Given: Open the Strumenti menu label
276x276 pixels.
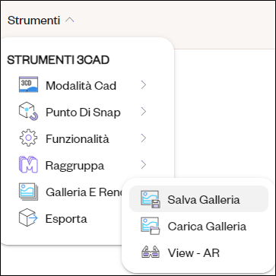Looking at the screenshot, I should (33, 21).
